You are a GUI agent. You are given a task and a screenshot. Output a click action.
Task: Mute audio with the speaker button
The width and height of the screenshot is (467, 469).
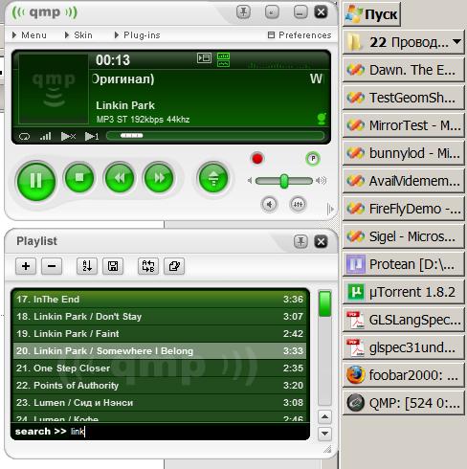[x=270, y=204]
